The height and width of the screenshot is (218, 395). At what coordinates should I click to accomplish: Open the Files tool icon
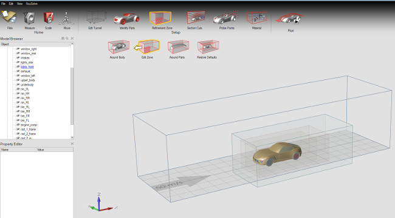click(9, 18)
